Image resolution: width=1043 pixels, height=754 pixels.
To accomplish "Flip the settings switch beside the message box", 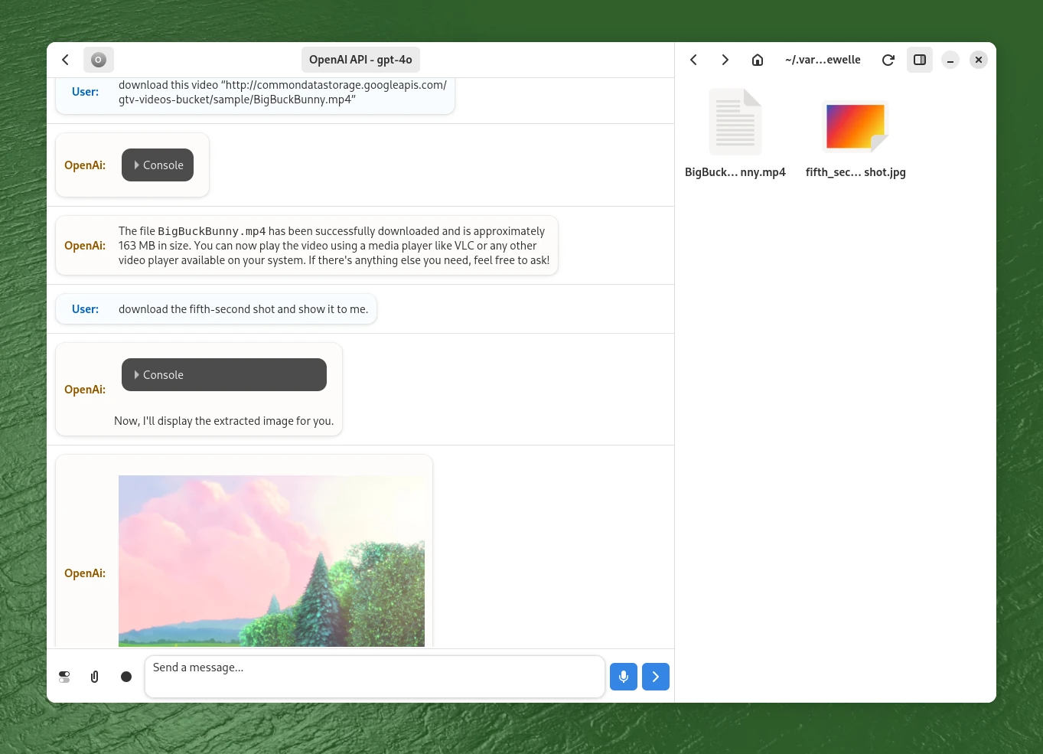I will click(64, 677).
